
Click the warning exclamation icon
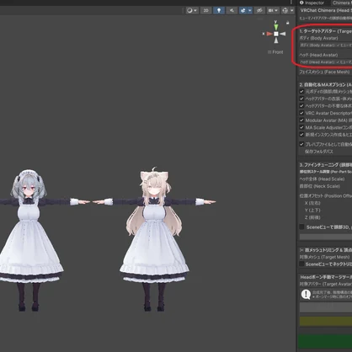[306, 294]
